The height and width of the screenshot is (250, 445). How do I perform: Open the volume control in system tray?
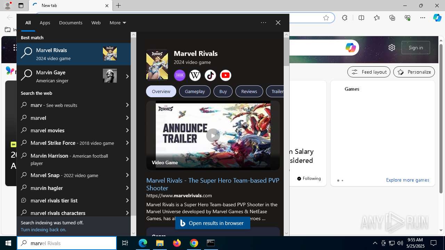click(400, 243)
